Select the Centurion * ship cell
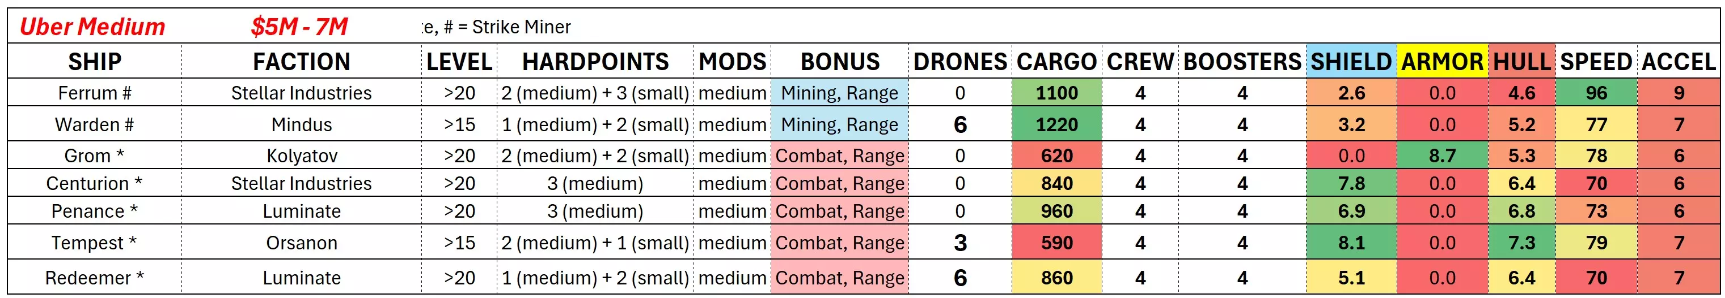The height and width of the screenshot is (298, 1725). [x=95, y=183]
